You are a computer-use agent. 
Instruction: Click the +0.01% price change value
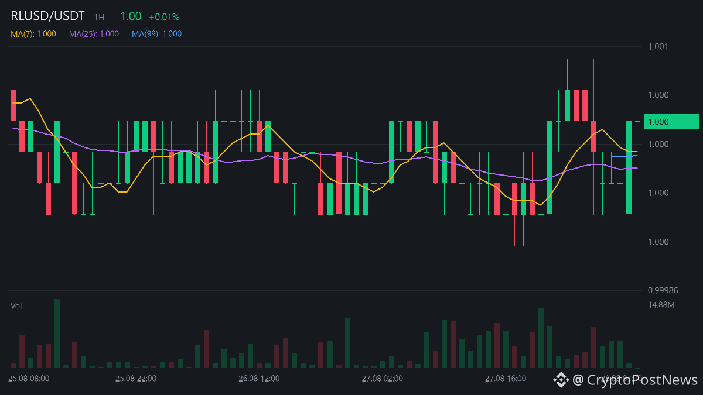point(164,17)
